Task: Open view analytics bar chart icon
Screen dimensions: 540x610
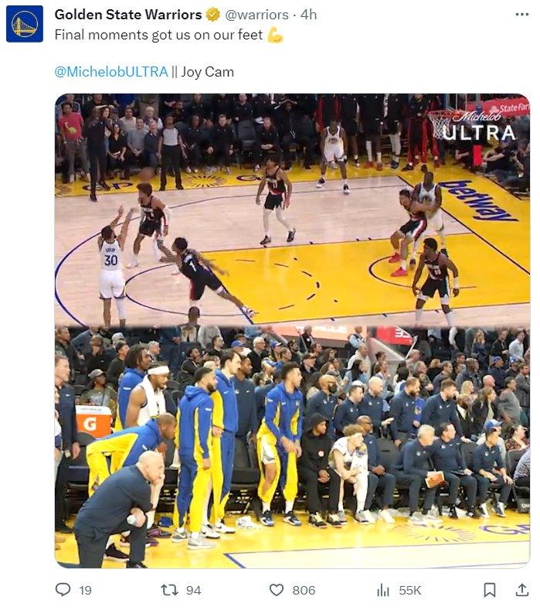Action: pyautogui.click(x=383, y=590)
